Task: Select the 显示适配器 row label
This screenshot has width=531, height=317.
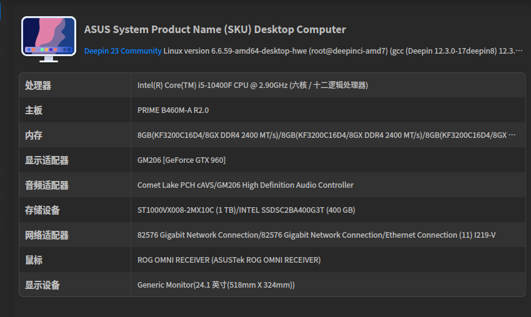Action: click(47, 160)
